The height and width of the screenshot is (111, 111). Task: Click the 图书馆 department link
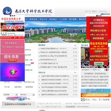[7, 82]
